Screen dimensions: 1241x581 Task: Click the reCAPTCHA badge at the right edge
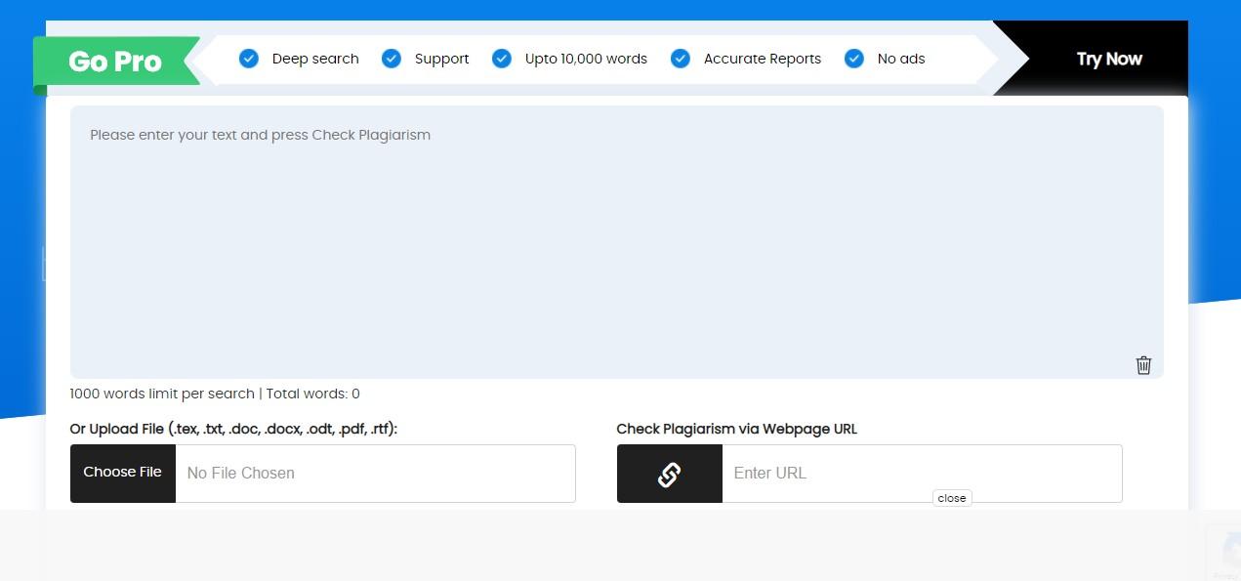[1225, 551]
